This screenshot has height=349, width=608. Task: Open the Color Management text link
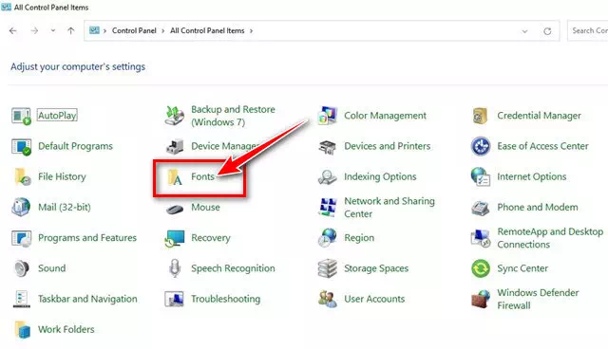pos(386,116)
